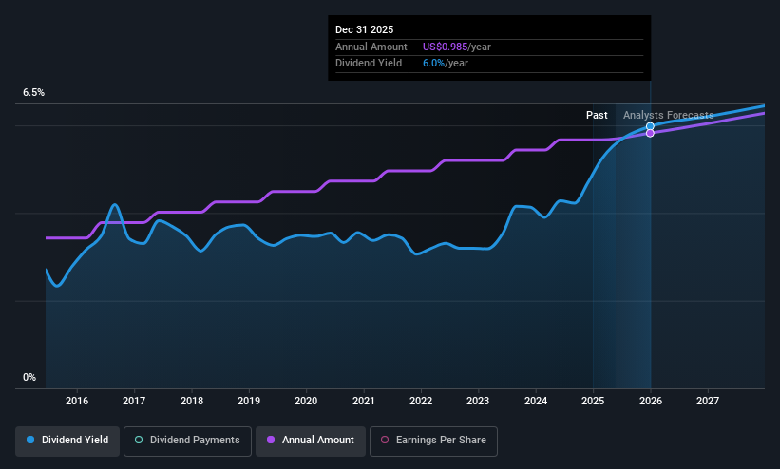Click the purple Annual Amount legend dot

[x=271, y=440]
